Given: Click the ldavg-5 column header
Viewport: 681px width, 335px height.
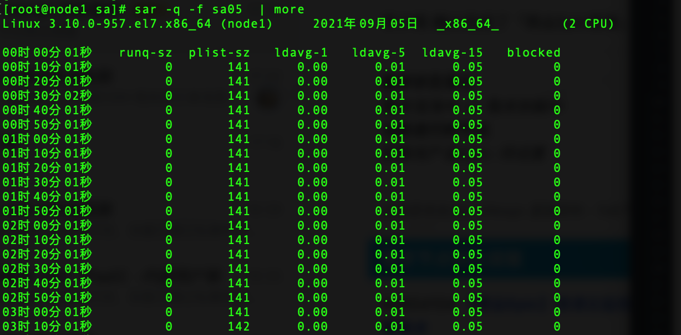Looking at the screenshot, I should click(x=379, y=53).
